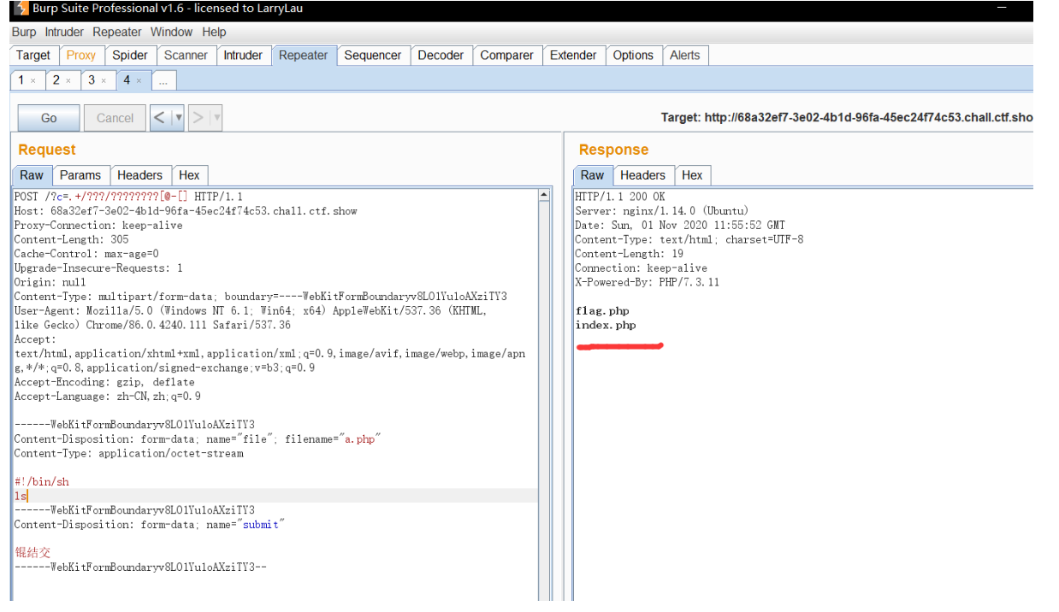Click the Burp Suite logo icon in title bar
The height and width of the screenshot is (612, 1059).
point(21,9)
